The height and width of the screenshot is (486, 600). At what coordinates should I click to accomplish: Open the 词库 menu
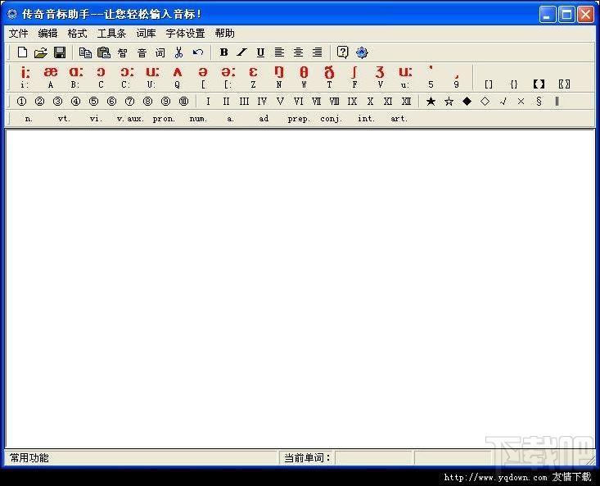pos(147,34)
